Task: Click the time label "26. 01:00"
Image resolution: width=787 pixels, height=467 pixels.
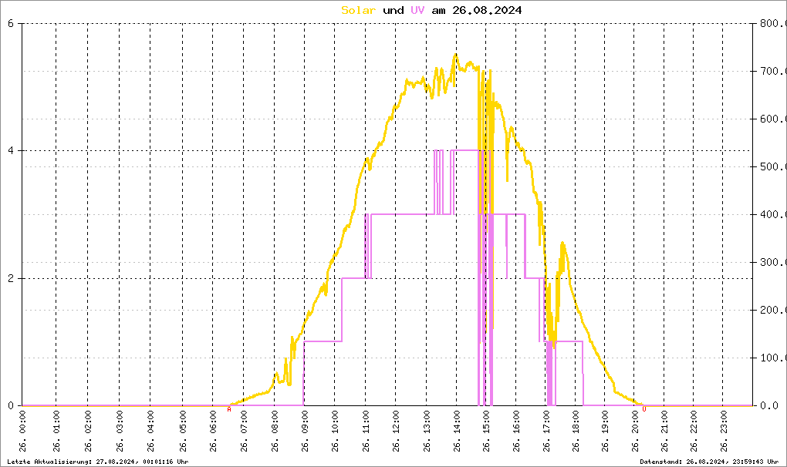Action: tap(56, 431)
